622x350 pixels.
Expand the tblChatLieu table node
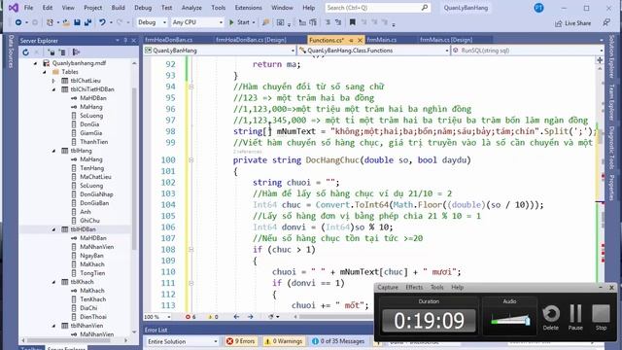click(54, 81)
